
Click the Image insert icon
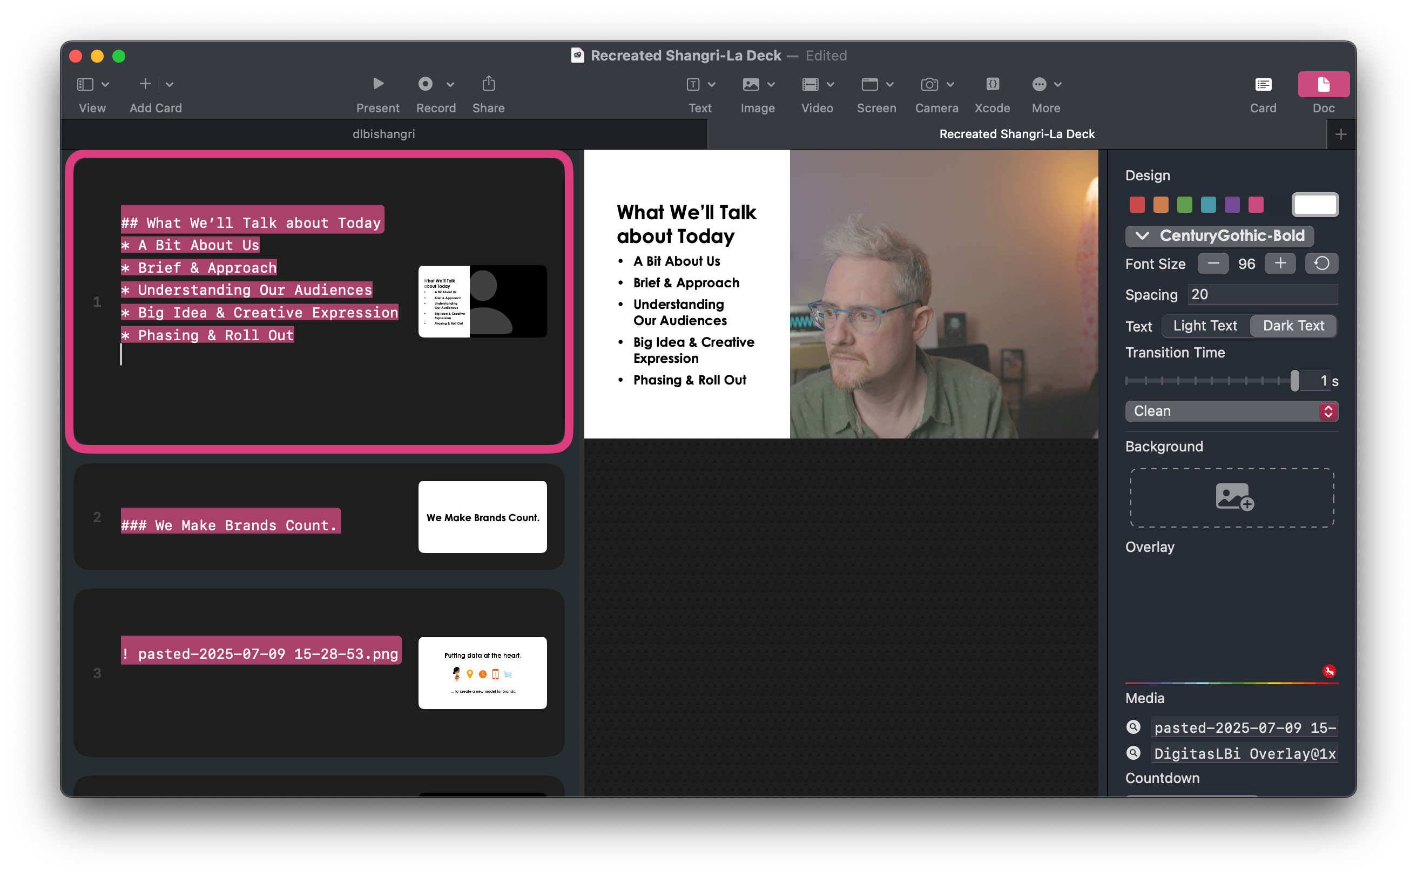751,85
